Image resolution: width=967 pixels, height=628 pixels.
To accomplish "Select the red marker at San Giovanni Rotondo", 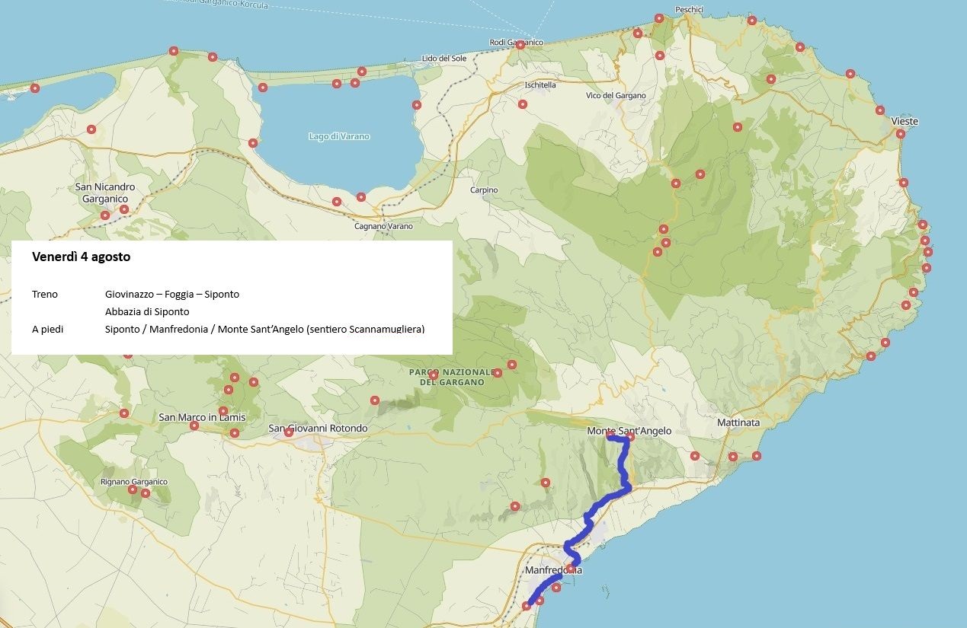I will point(289,432).
